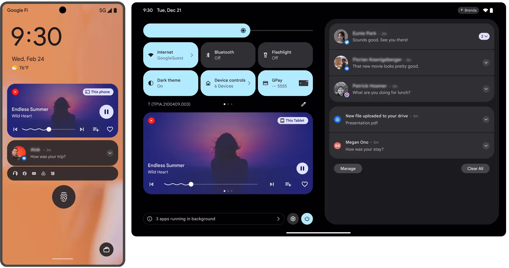Pause playback on tablet media player

302,169
